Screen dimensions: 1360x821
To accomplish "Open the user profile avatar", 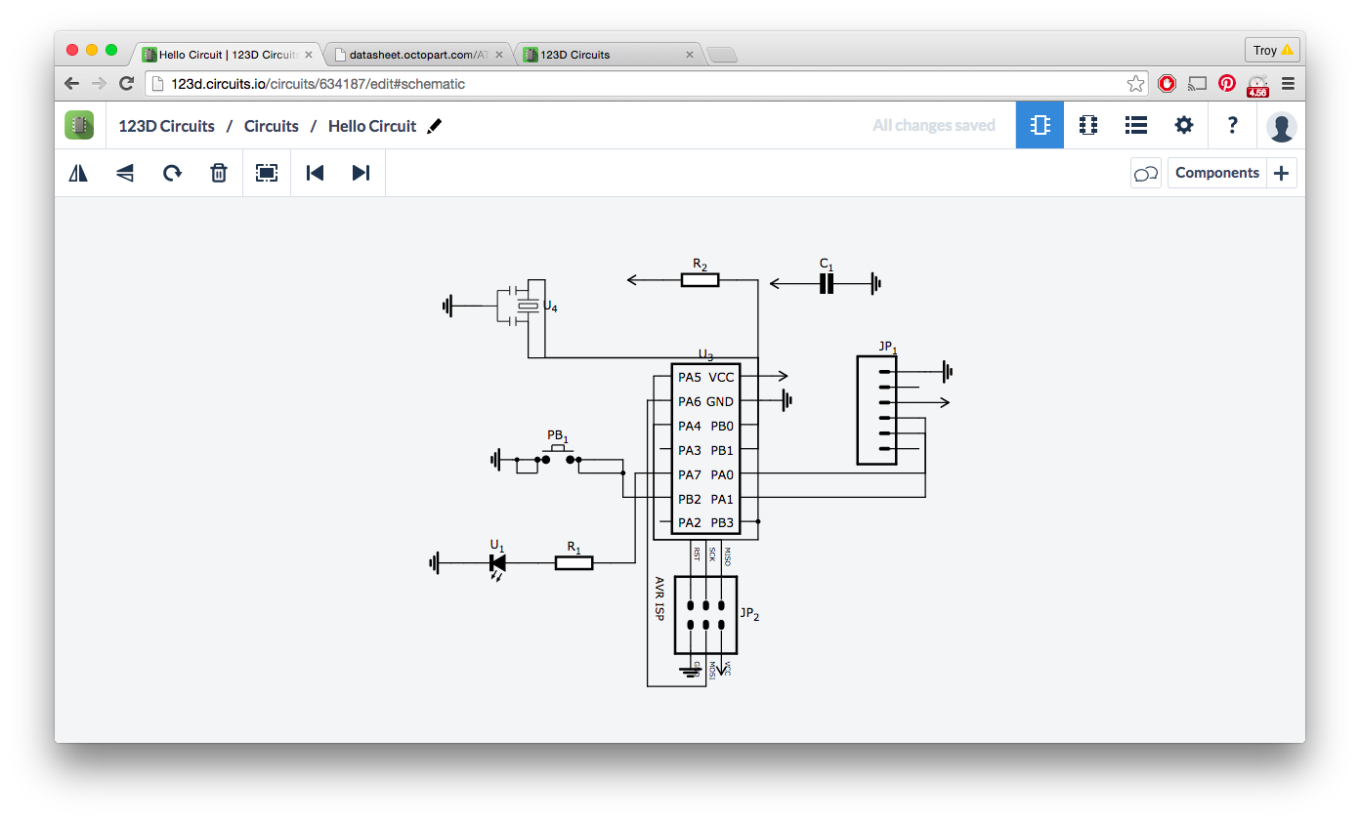I will pos(1281,126).
